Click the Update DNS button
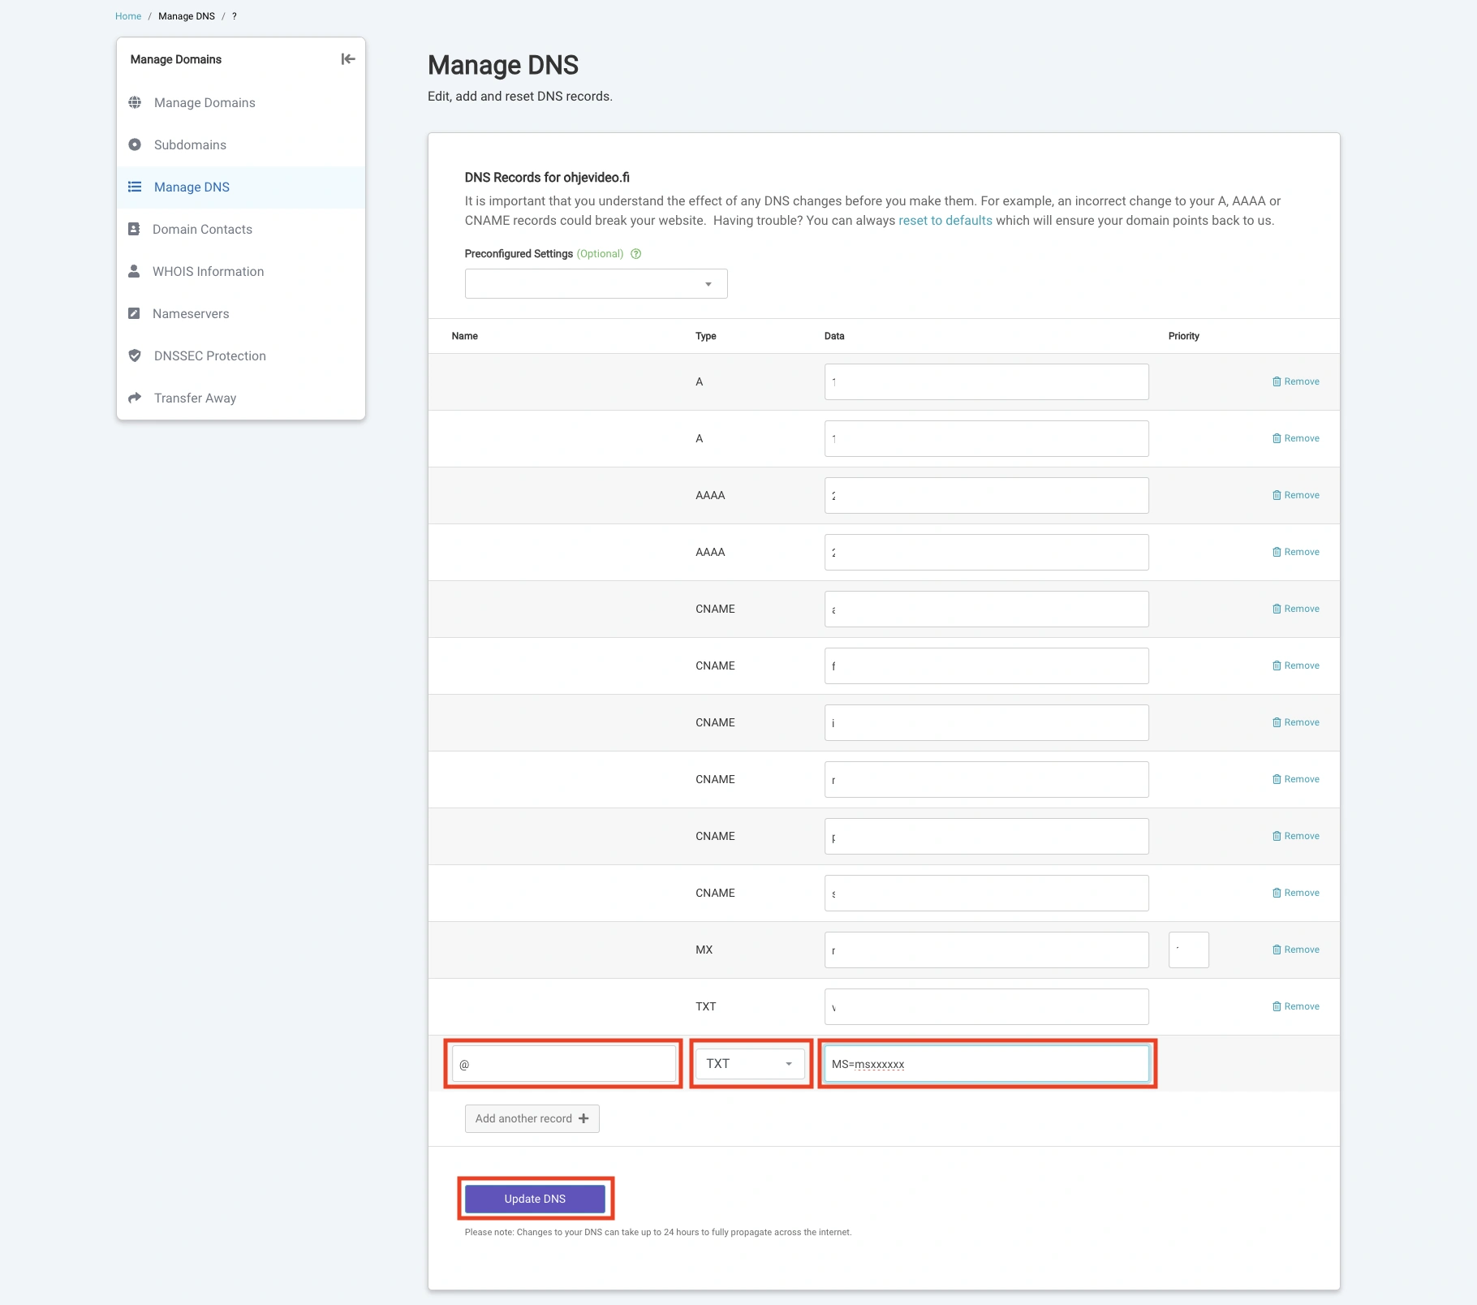This screenshot has height=1305, width=1477. click(535, 1199)
